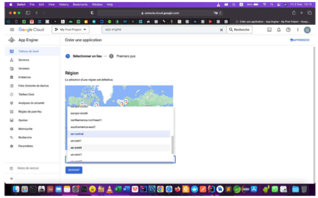
Task: Open Paramètres in the sidebar
Action: pyautogui.click(x=26, y=146)
